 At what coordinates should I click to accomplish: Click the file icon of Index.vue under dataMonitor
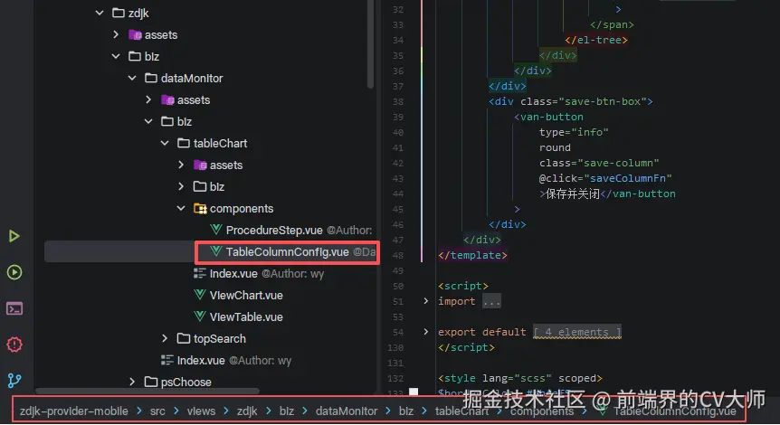point(167,360)
